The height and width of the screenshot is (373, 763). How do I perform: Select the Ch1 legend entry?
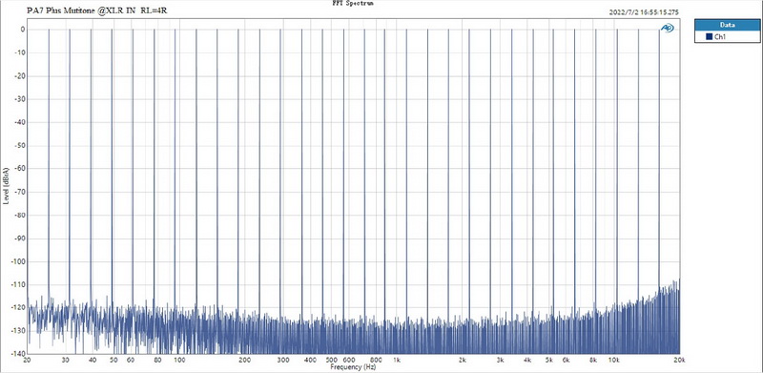click(716, 37)
